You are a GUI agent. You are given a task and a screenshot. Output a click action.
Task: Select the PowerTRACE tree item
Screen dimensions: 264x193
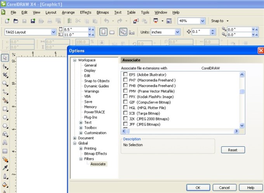coord(94,112)
